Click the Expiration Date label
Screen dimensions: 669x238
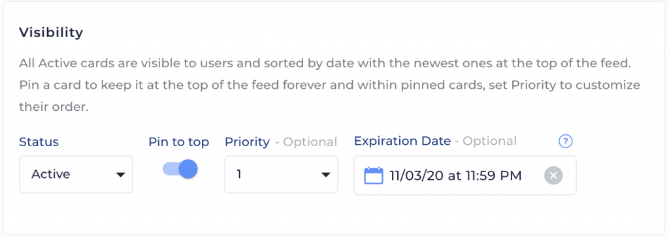tap(402, 141)
